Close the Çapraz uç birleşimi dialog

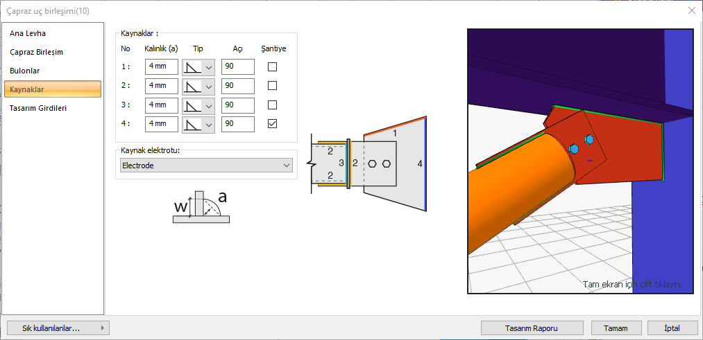(692, 11)
